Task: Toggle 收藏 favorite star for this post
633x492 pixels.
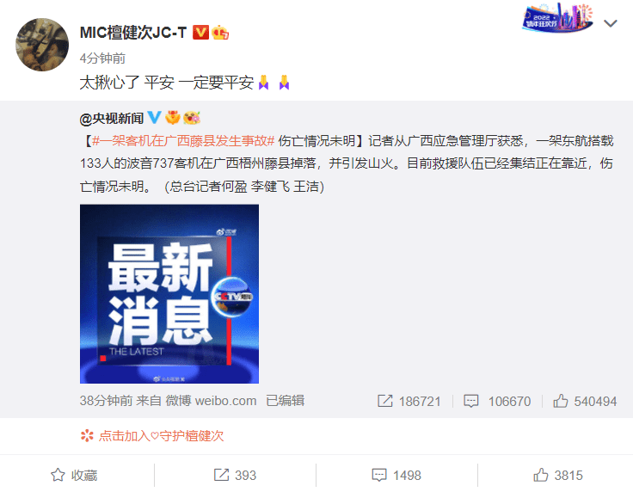Action: coord(74,475)
